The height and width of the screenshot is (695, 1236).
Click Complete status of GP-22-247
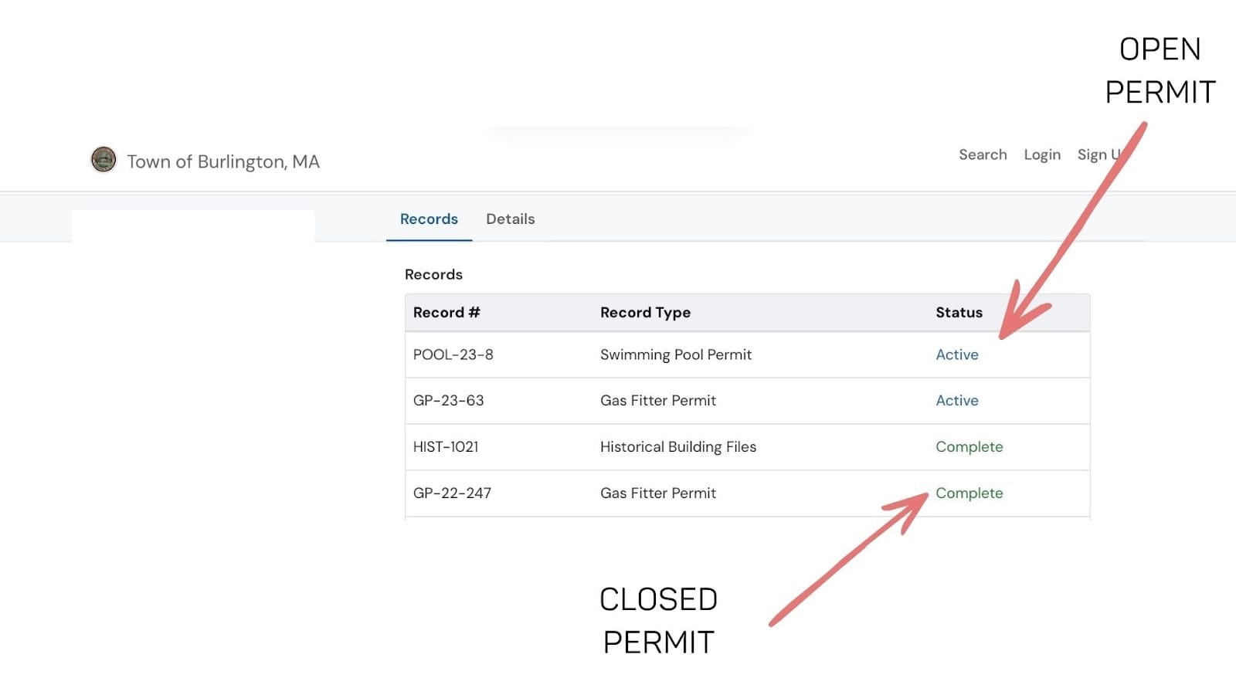[969, 493]
